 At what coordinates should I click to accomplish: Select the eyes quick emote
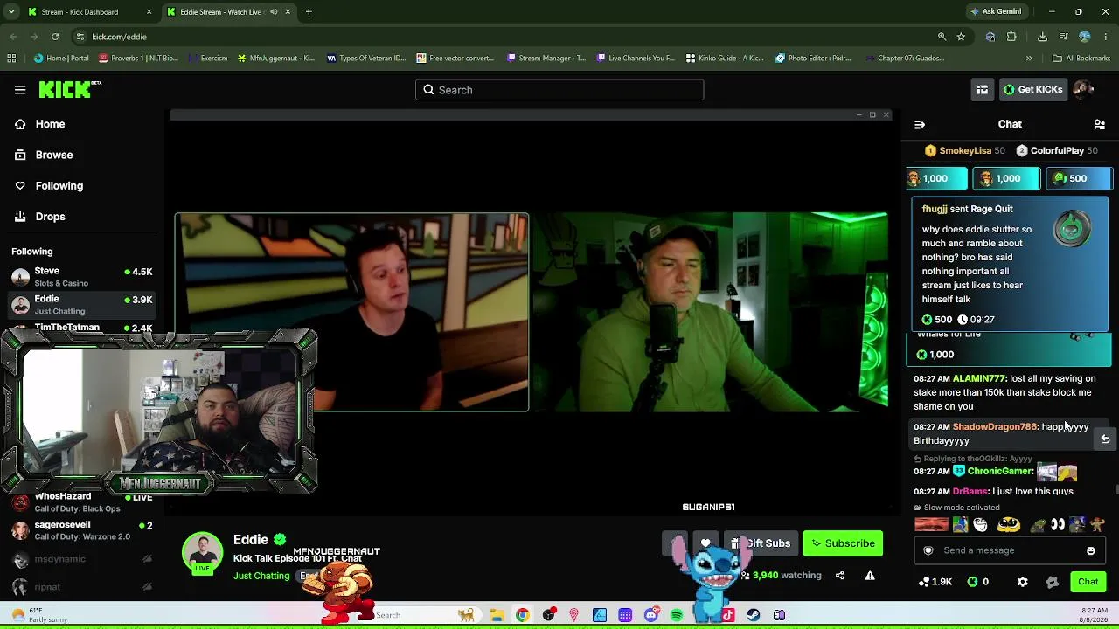(x=1058, y=525)
